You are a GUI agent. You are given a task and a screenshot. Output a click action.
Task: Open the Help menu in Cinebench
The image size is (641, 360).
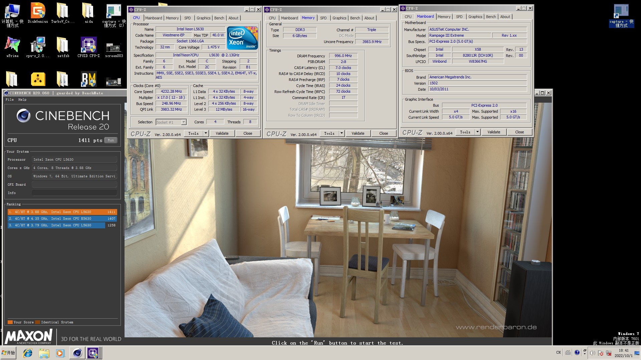coord(22,99)
